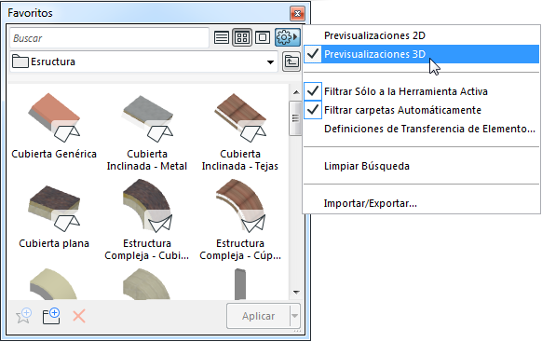The image size is (542, 342).
Task: Select the Estructura Compleja - Cubi... favorite
Action: pyautogui.click(x=147, y=220)
